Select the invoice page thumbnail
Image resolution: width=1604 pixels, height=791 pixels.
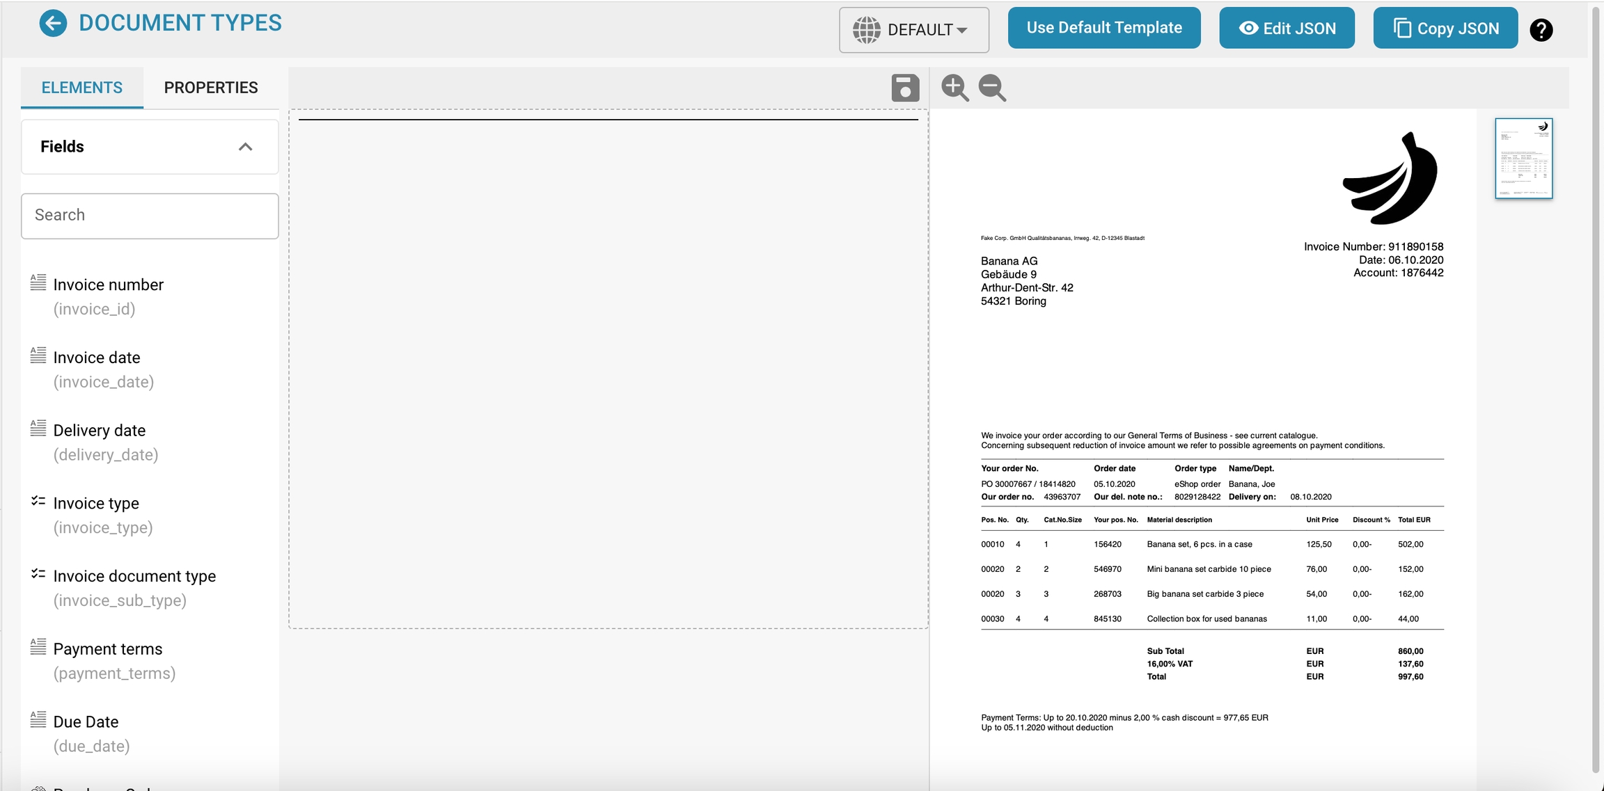tap(1523, 159)
